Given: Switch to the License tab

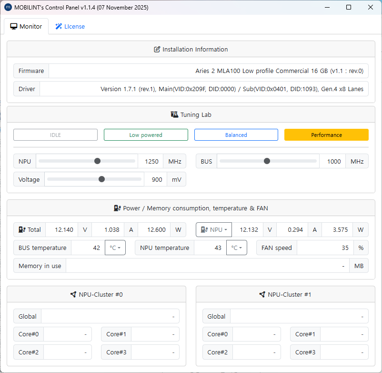Looking at the screenshot, I should 70,27.
